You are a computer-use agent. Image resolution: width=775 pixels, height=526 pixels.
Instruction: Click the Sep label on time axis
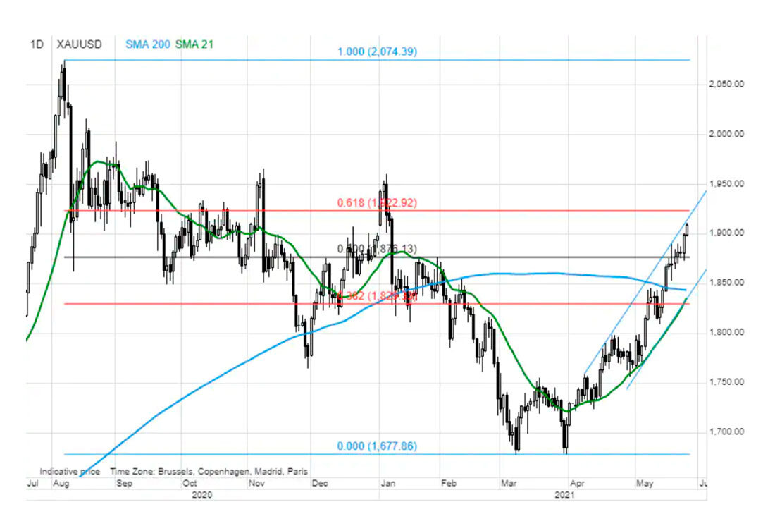[x=124, y=484]
